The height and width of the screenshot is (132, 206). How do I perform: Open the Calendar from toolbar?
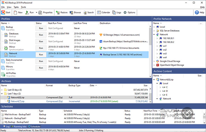[104, 12]
